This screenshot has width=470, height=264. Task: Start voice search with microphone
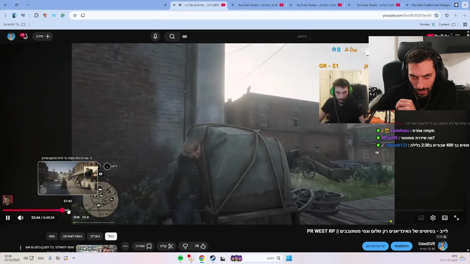click(155, 36)
